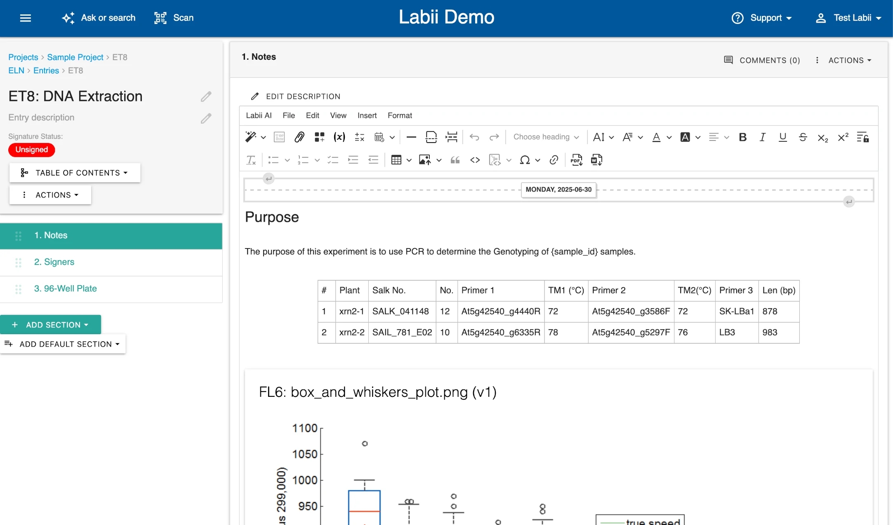Open the Choose heading dropdown
The height and width of the screenshot is (525, 893).
pos(546,137)
